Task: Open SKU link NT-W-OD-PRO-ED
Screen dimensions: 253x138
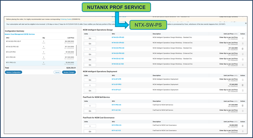Action: 118,53
